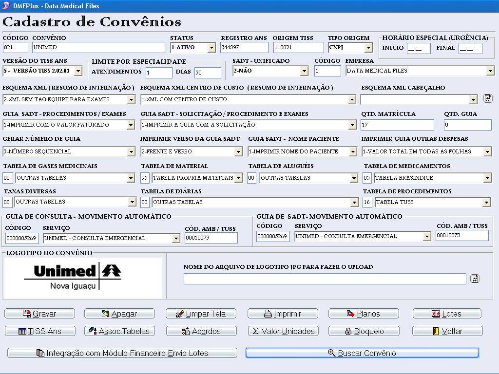Click the browse icon next to logotipo file field
Viewport: 499px width, 374px height.
(x=475, y=279)
